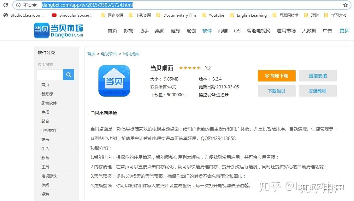Open OS in the top navigation
Viewport: 354px width, 201px height.
[237, 31]
